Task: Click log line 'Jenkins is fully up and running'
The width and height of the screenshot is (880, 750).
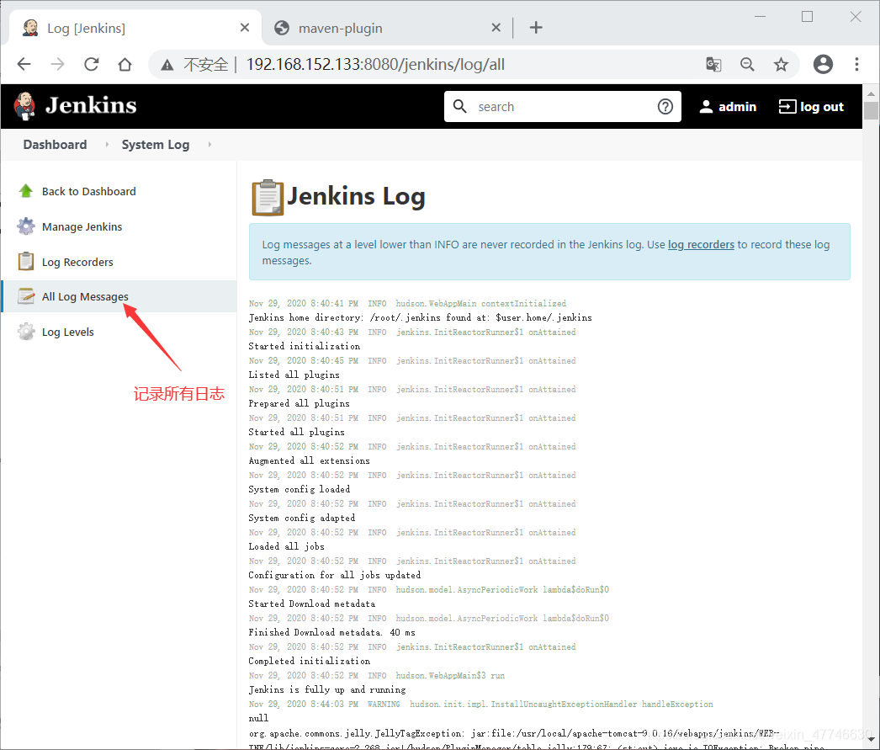Action: pyautogui.click(x=327, y=690)
